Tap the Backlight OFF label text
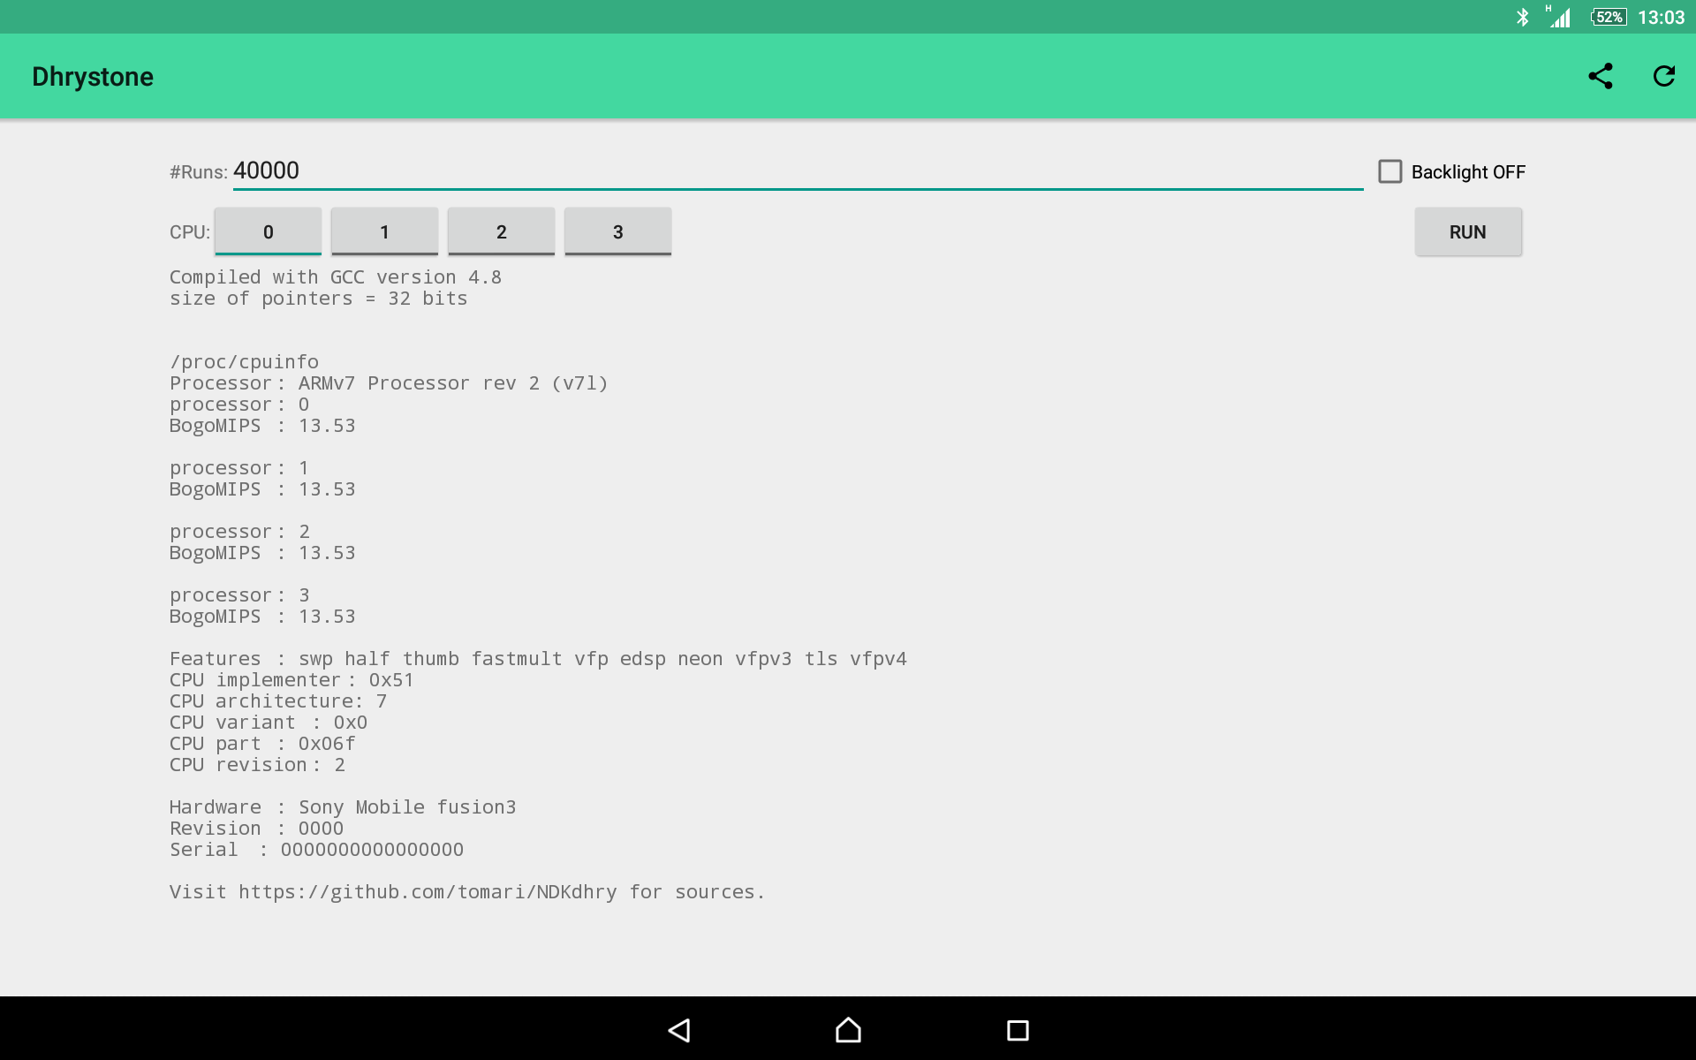 (x=1468, y=172)
